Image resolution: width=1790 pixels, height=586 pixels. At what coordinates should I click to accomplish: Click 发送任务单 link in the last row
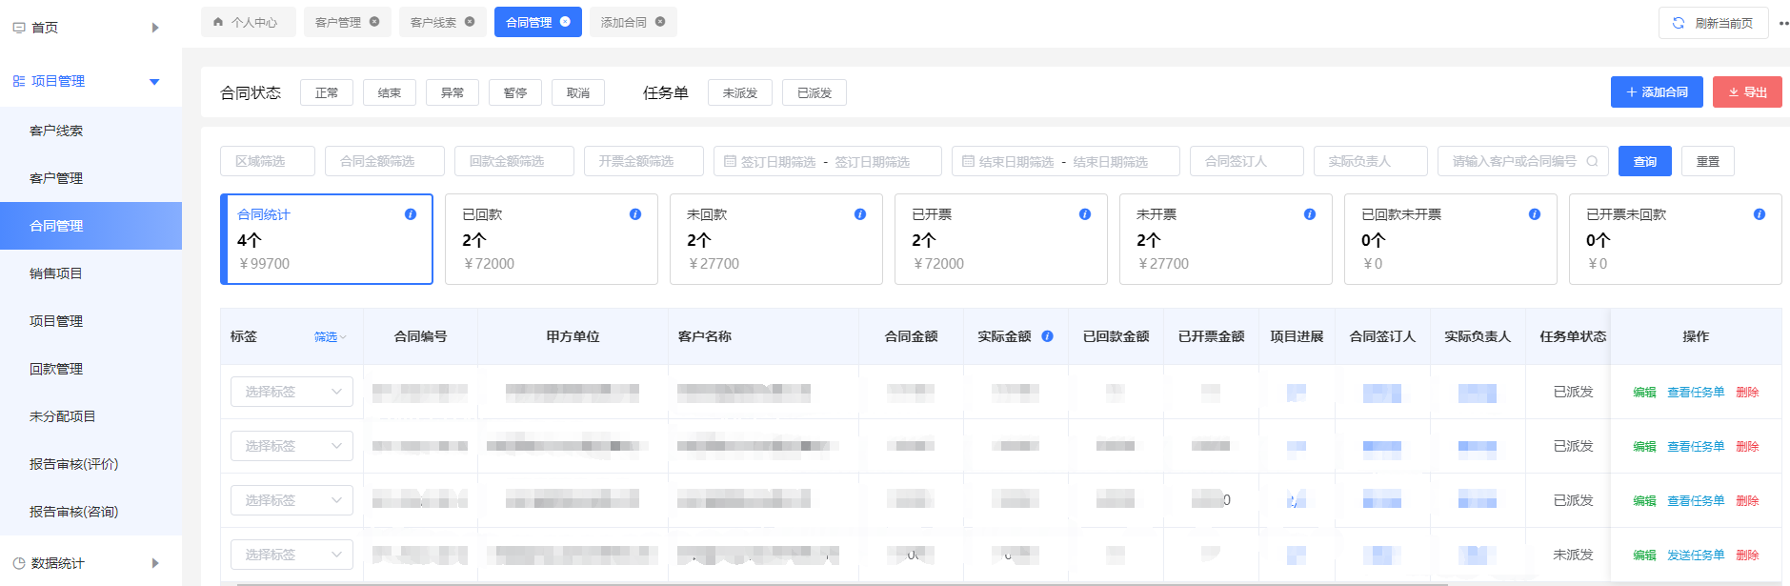[1696, 555]
